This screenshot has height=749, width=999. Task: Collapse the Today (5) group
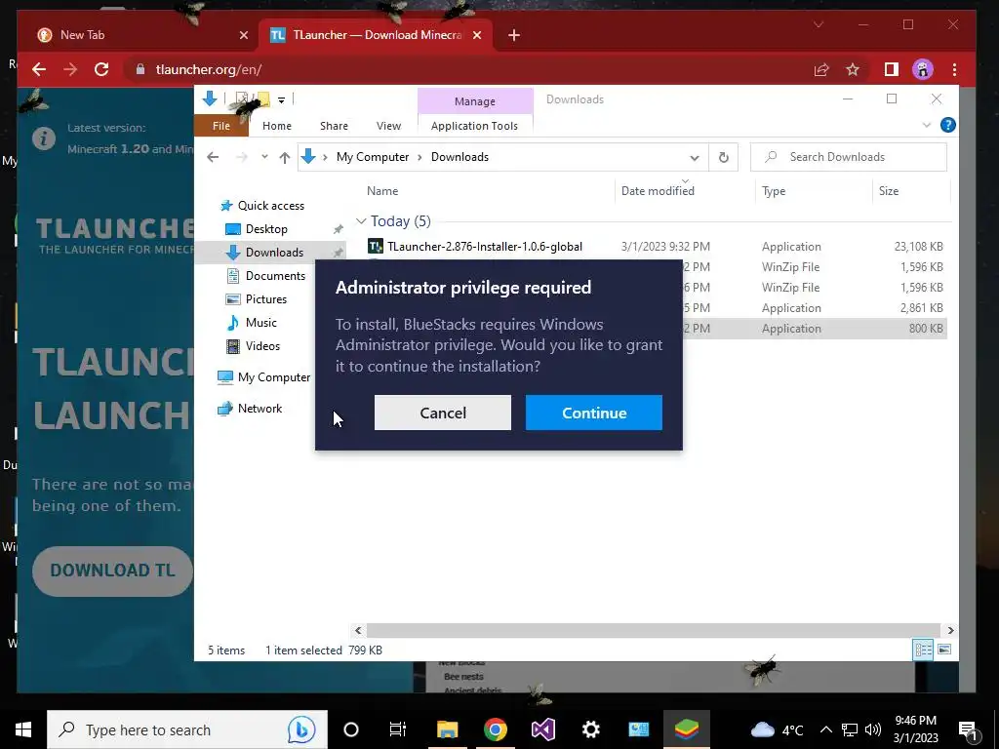point(361,221)
